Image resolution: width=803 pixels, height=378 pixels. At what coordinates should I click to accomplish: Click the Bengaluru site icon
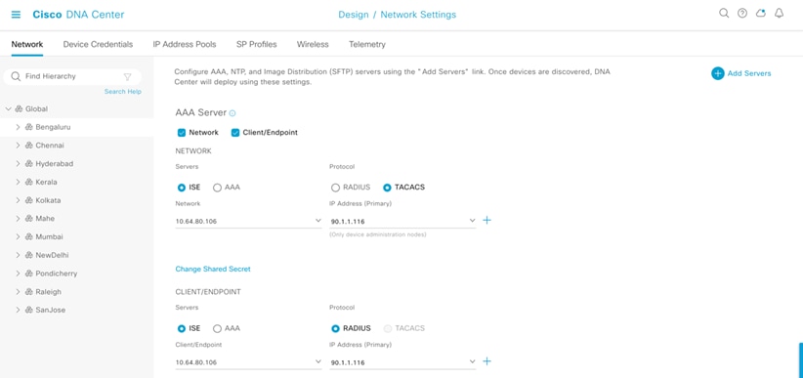click(x=29, y=127)
